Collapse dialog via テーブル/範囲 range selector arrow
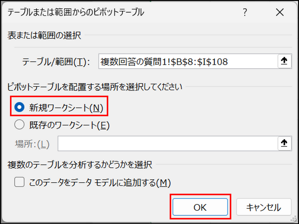 pos(284,61)
